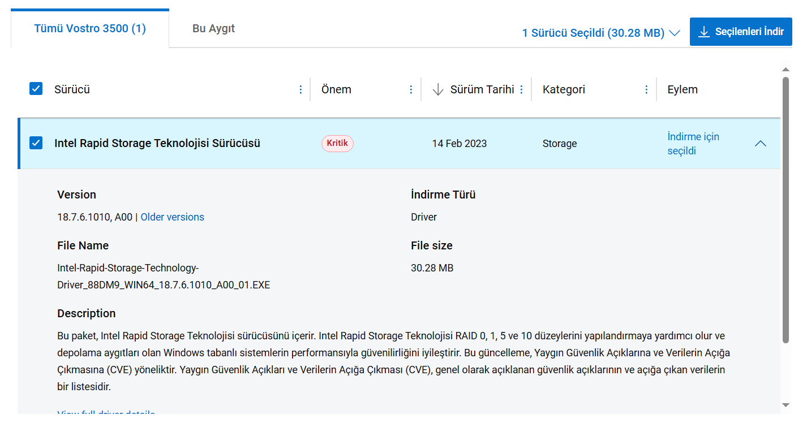Open Sürücü column options menu

[x=301, y=89]
